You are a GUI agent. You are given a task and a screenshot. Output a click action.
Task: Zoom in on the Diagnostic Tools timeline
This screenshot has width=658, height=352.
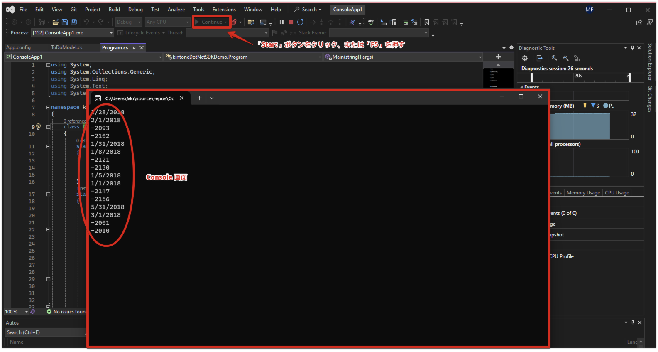(554, 58)
